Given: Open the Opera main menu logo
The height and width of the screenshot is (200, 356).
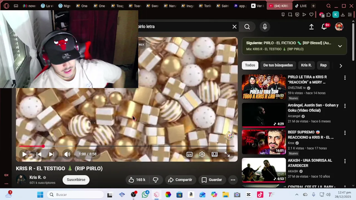Looking at the screenshot, I should pyautogui.click(x=6, y=6).
